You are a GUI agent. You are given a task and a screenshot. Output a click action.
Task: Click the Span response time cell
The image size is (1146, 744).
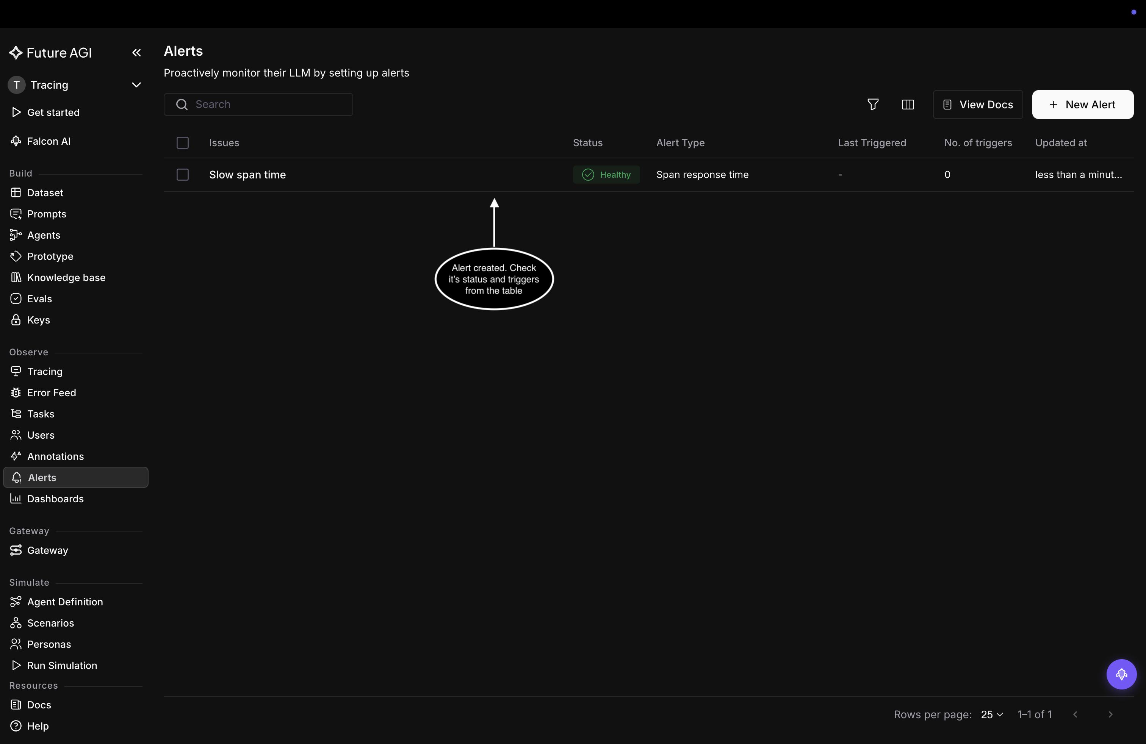click(702, 174)
